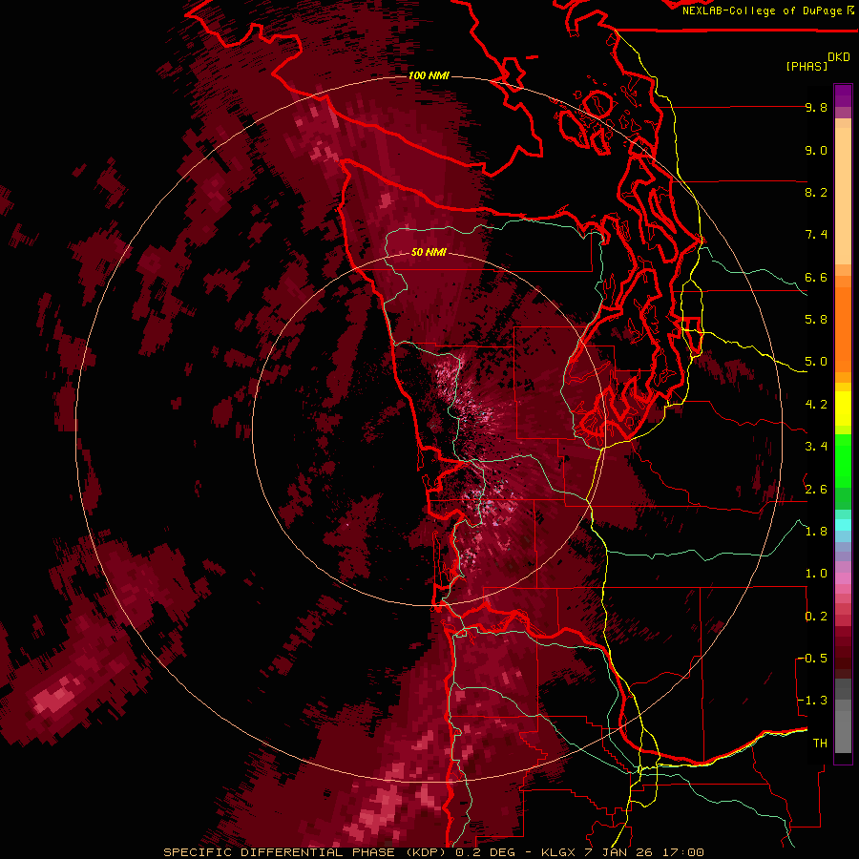Click the 9.0 value on the color scale
Viewport: 859px width, 859px height.
[x=816, y=150]
